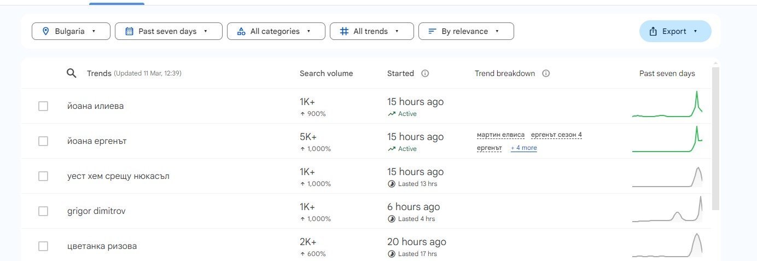
Task: Select the checkbox for йоана илиева
Action: 43,106
